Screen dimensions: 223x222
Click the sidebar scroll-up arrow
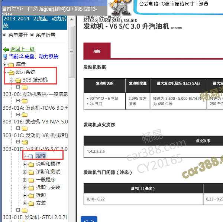(x=71, y=20)
